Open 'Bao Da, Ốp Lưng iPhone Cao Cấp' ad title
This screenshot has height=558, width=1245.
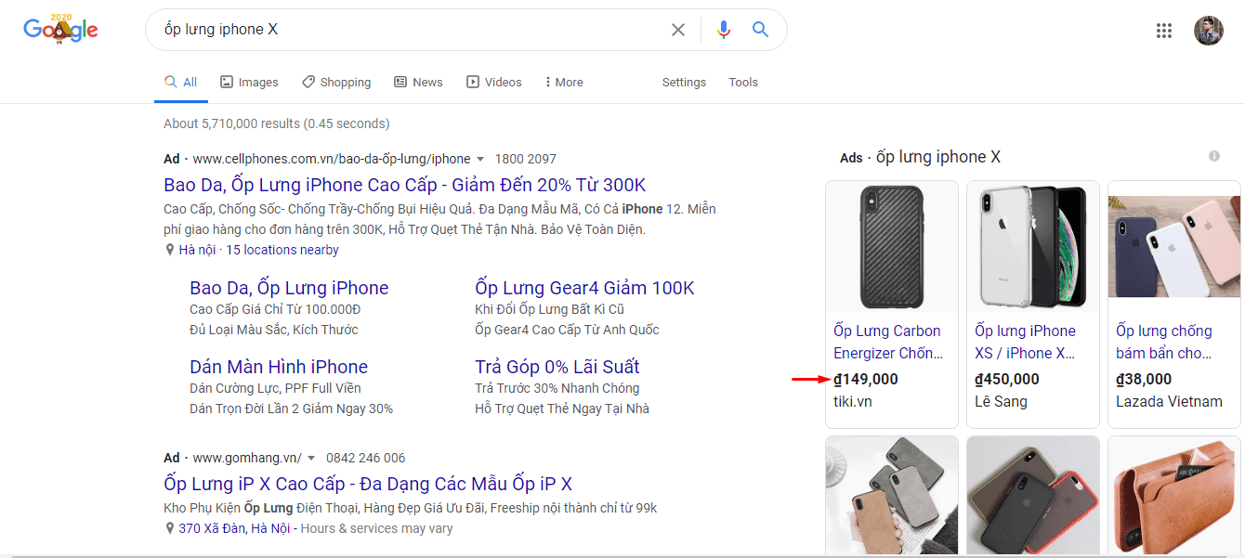tap(404, 185)
